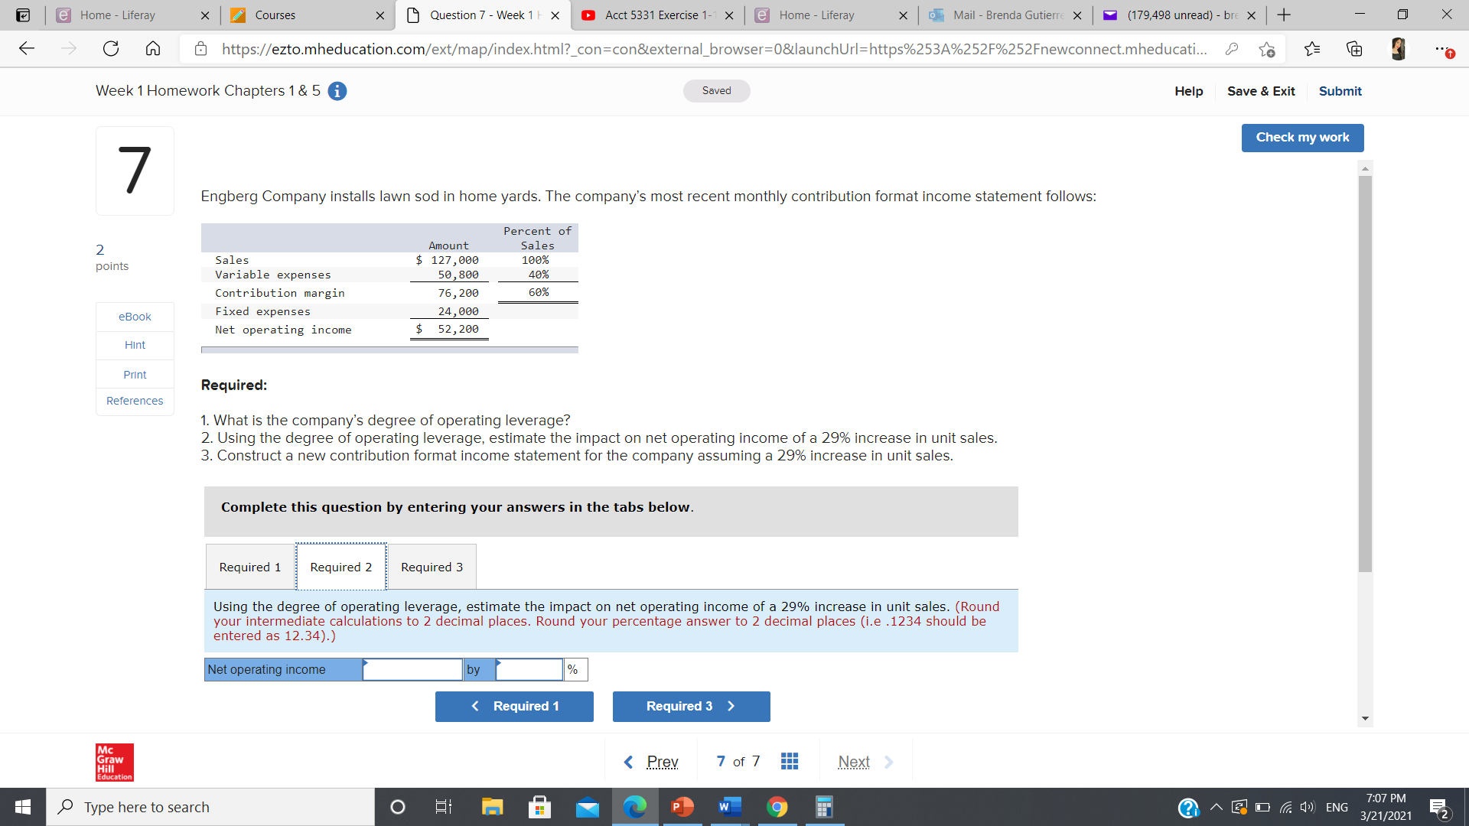
Task: Select the Required 3 tab
Action: coord(432,567)
